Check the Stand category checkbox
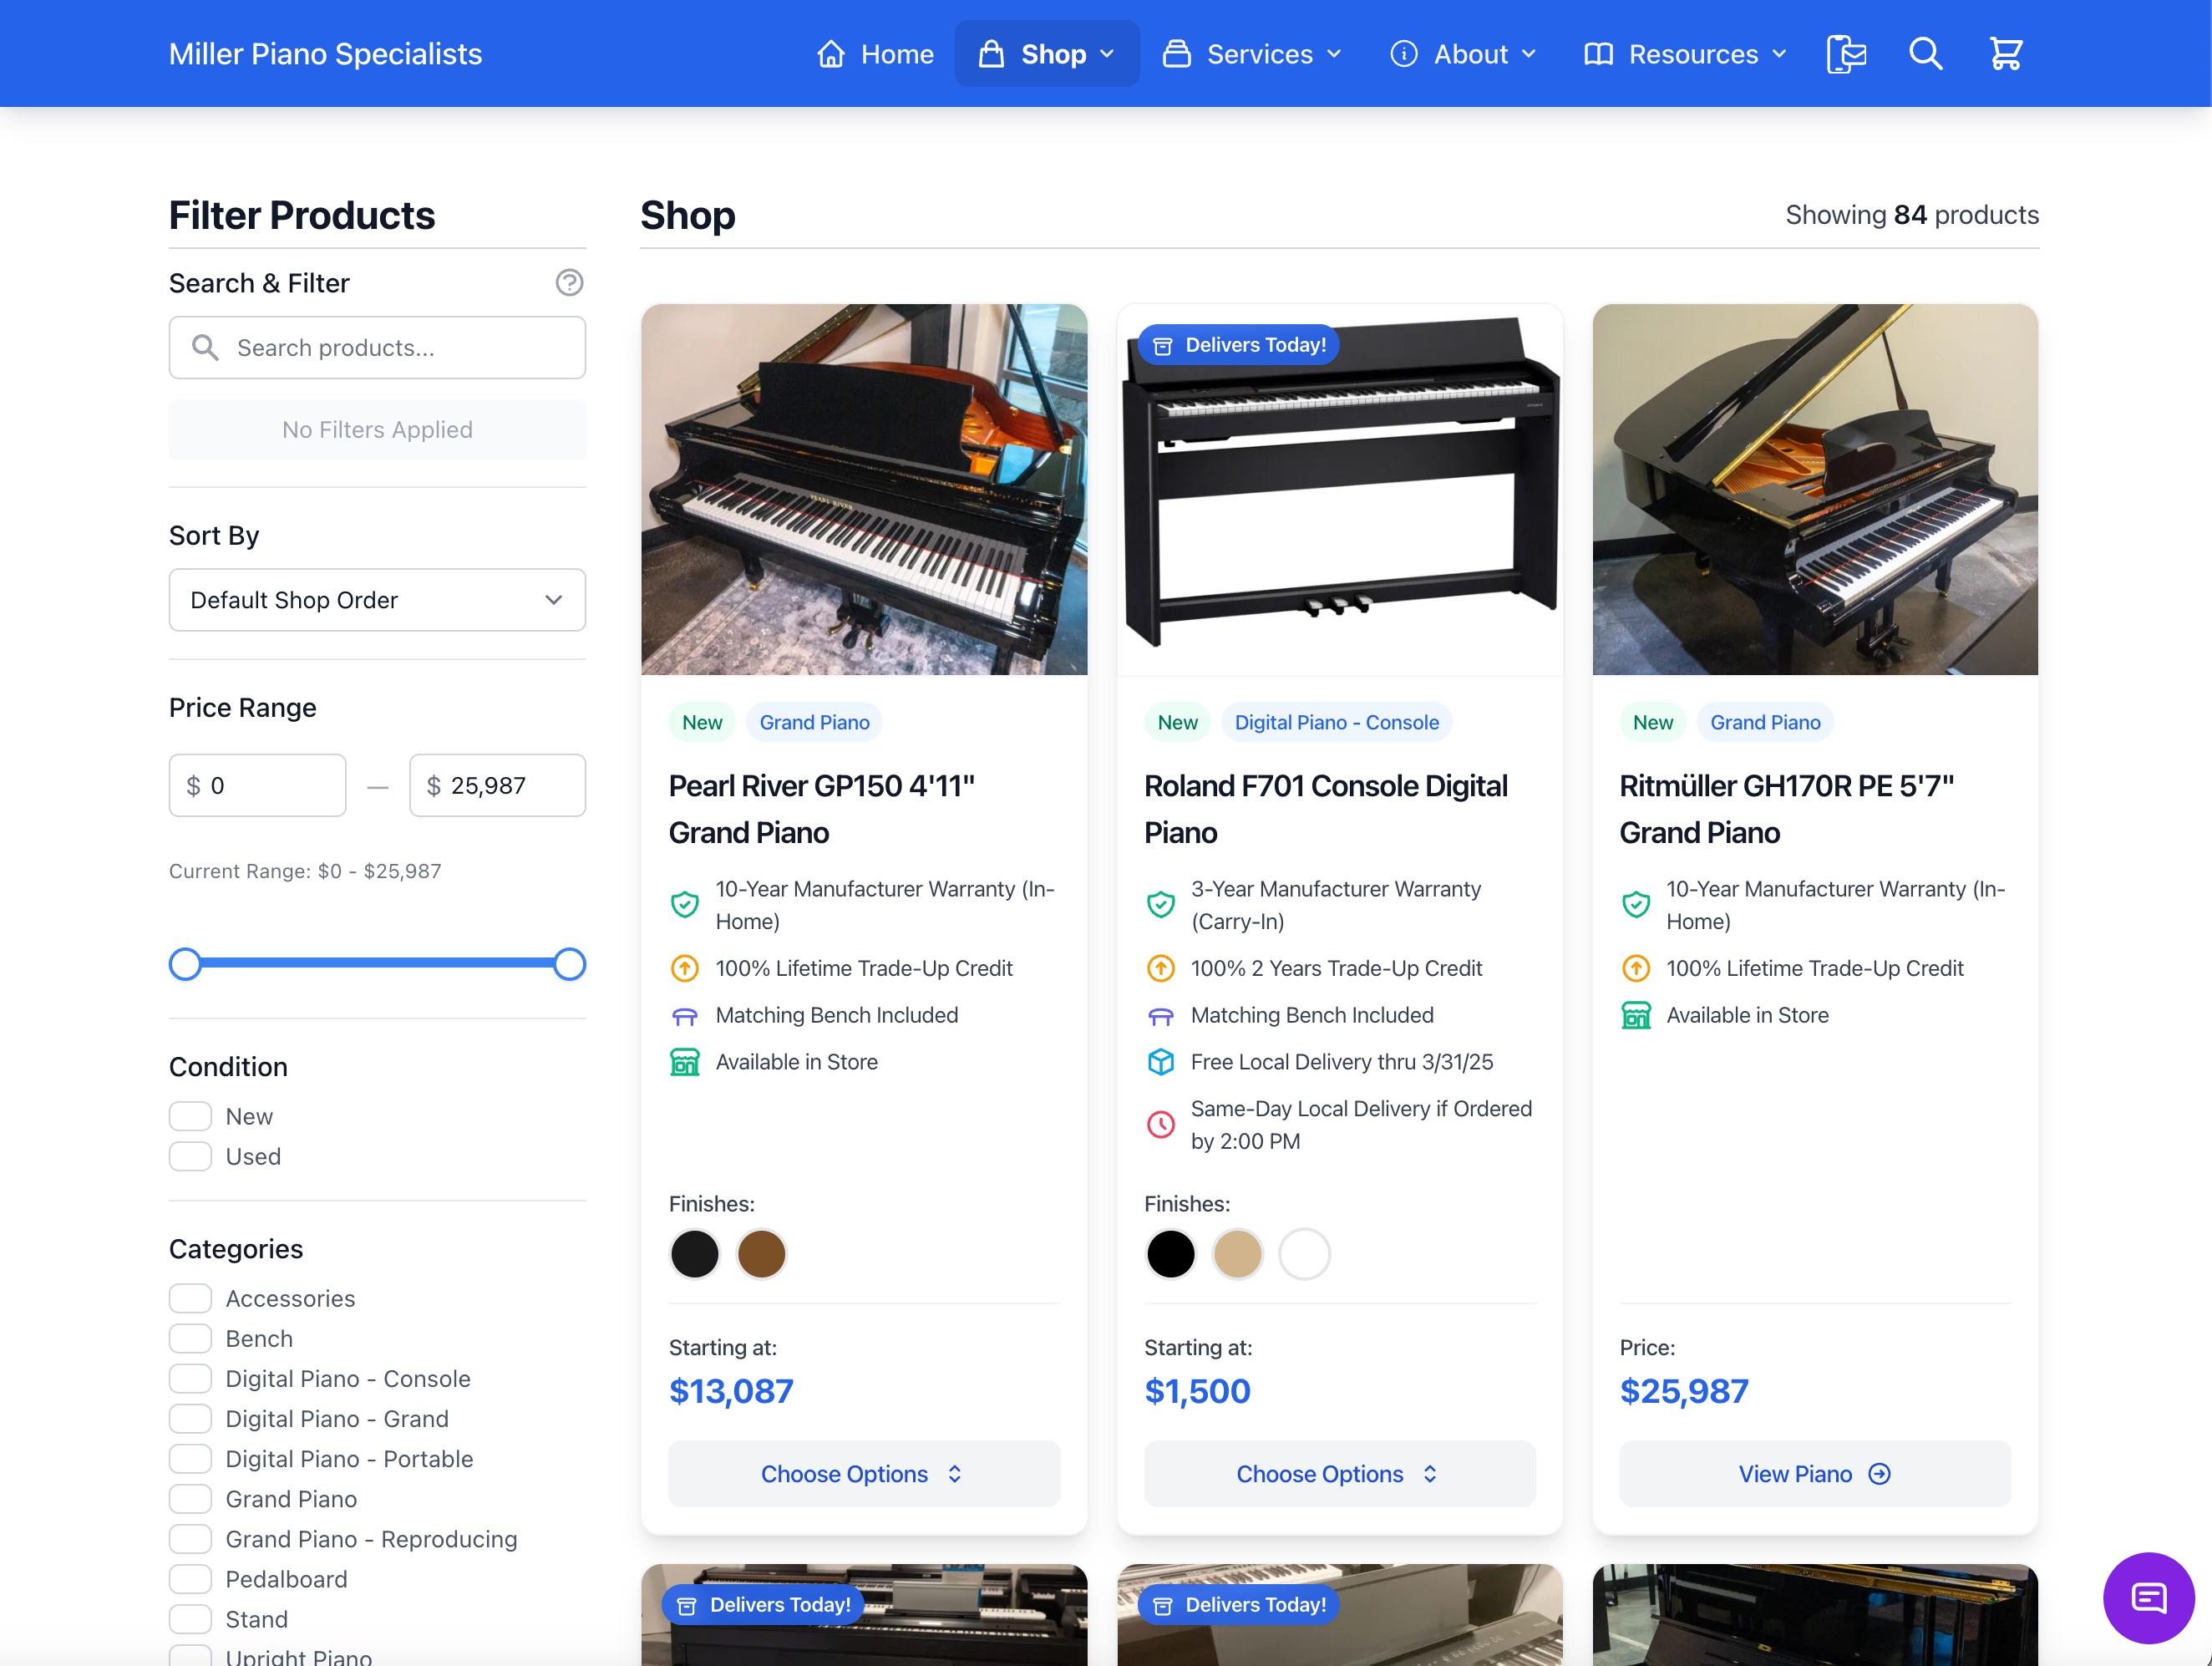 click(x=190, y=1618)
